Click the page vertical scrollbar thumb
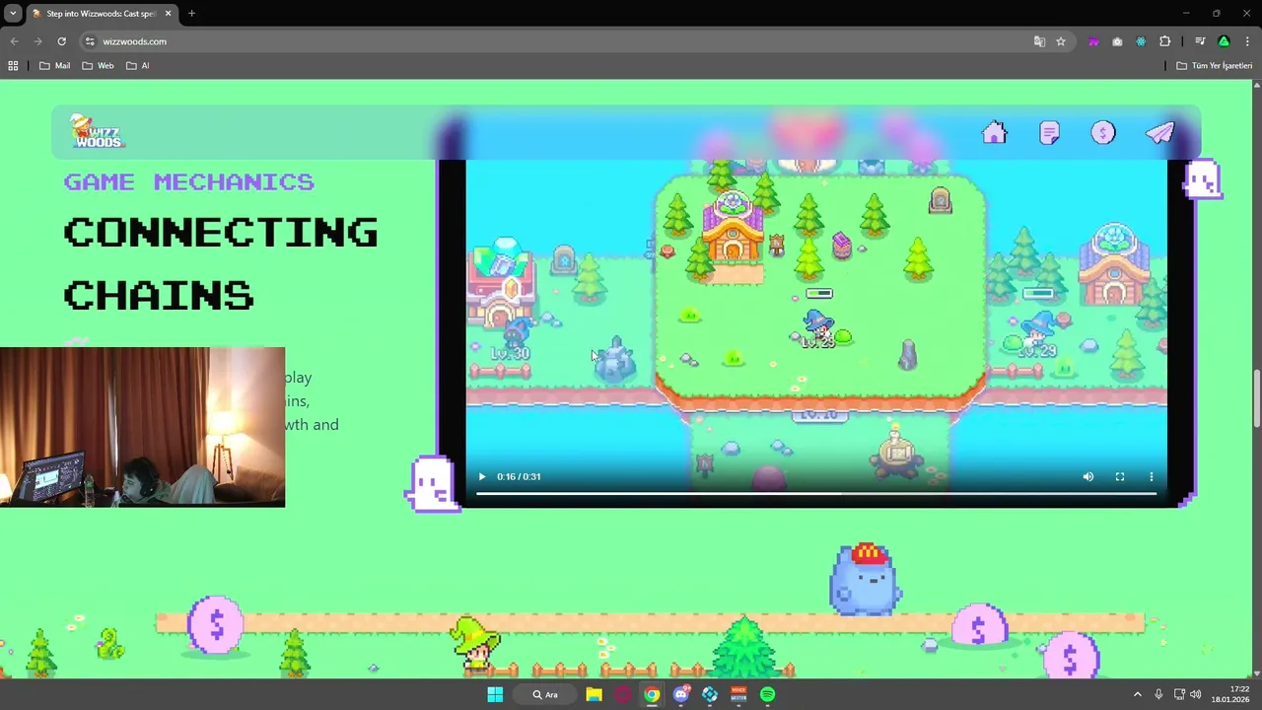Image resolution: width=1262 pixels, height=710 pixels. tap(1257, 399)
